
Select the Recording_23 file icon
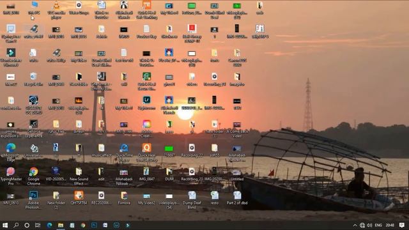point(192,174)
